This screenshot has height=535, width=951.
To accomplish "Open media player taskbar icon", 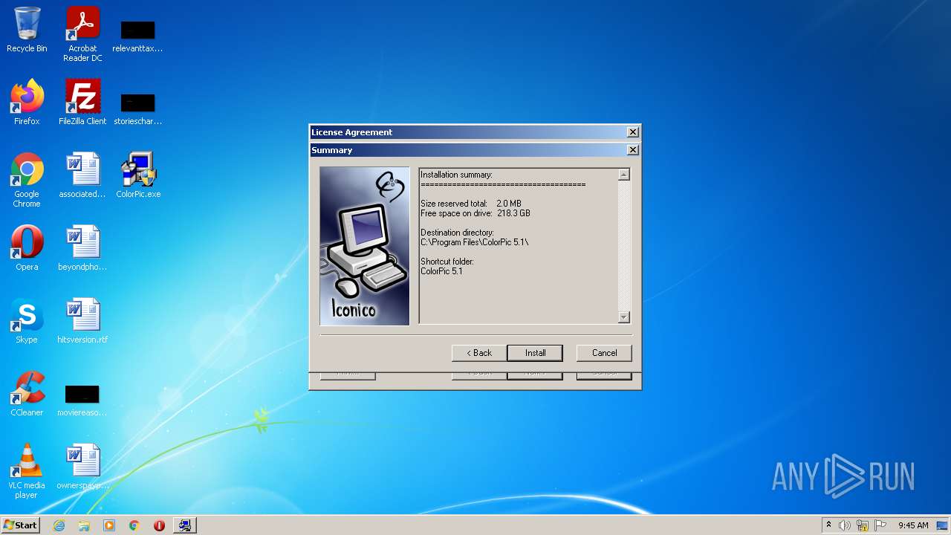I will click(x=109, y=525).
